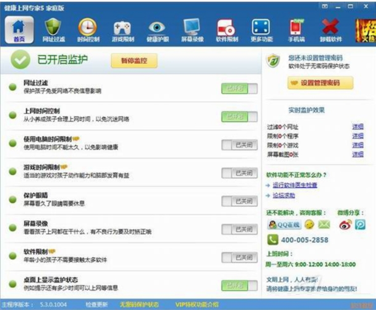Click the green phone icon
Screen dimensions: 376x310
[x=273, y=239]
